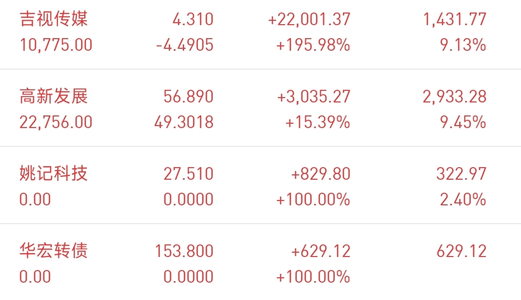Image resolution: width=521 pixels, height=300 pixels.
Task: Tap 吉视传媒 cost price -4.4905
Action: [x=185, y=45]
